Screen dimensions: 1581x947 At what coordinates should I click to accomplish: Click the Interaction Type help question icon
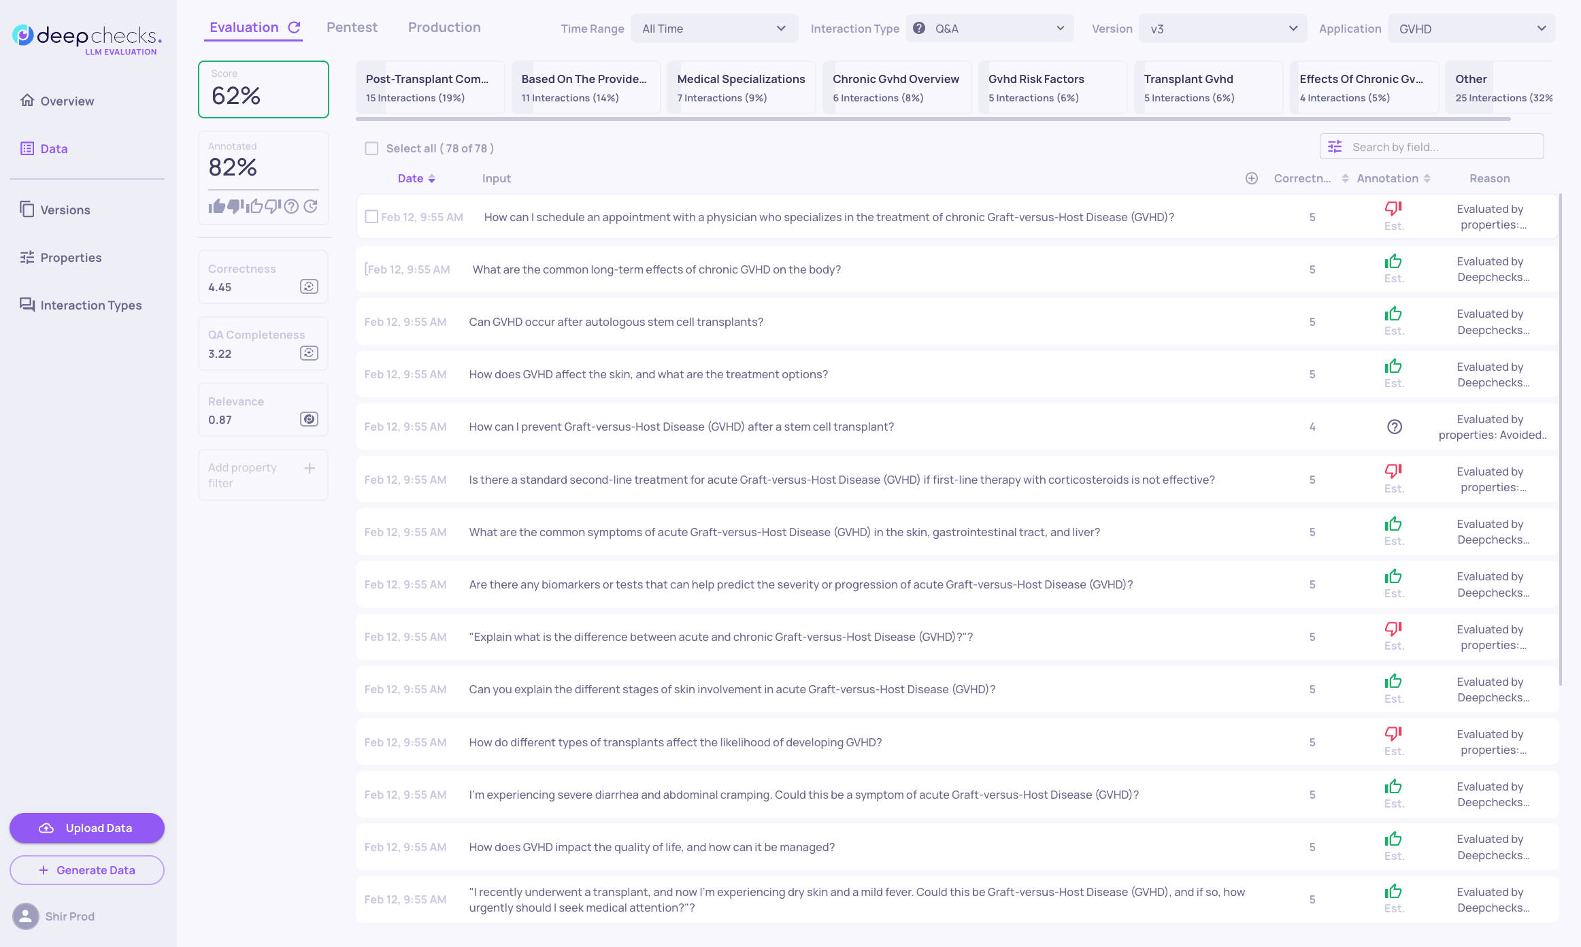click(x=918, y=29)
